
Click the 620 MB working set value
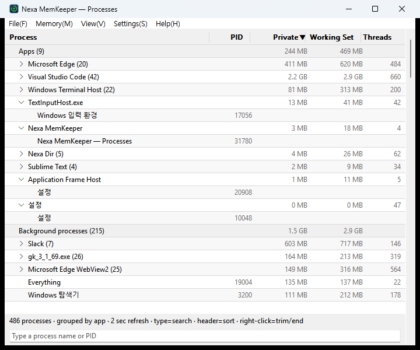pyautogui.click(x=351, y=64)
